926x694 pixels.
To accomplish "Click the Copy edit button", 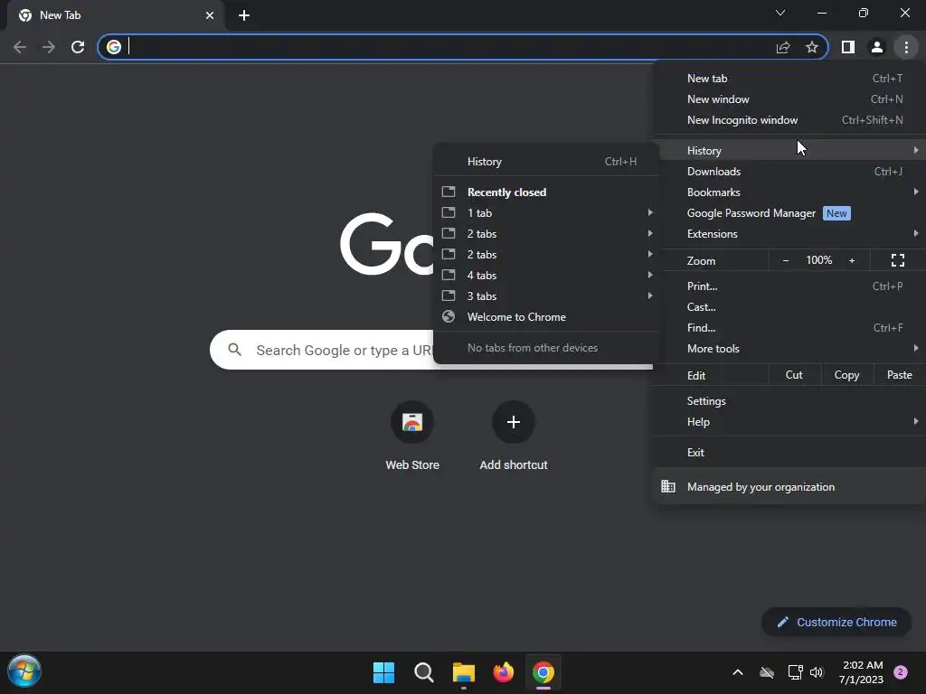I will (x=846, y=375).
